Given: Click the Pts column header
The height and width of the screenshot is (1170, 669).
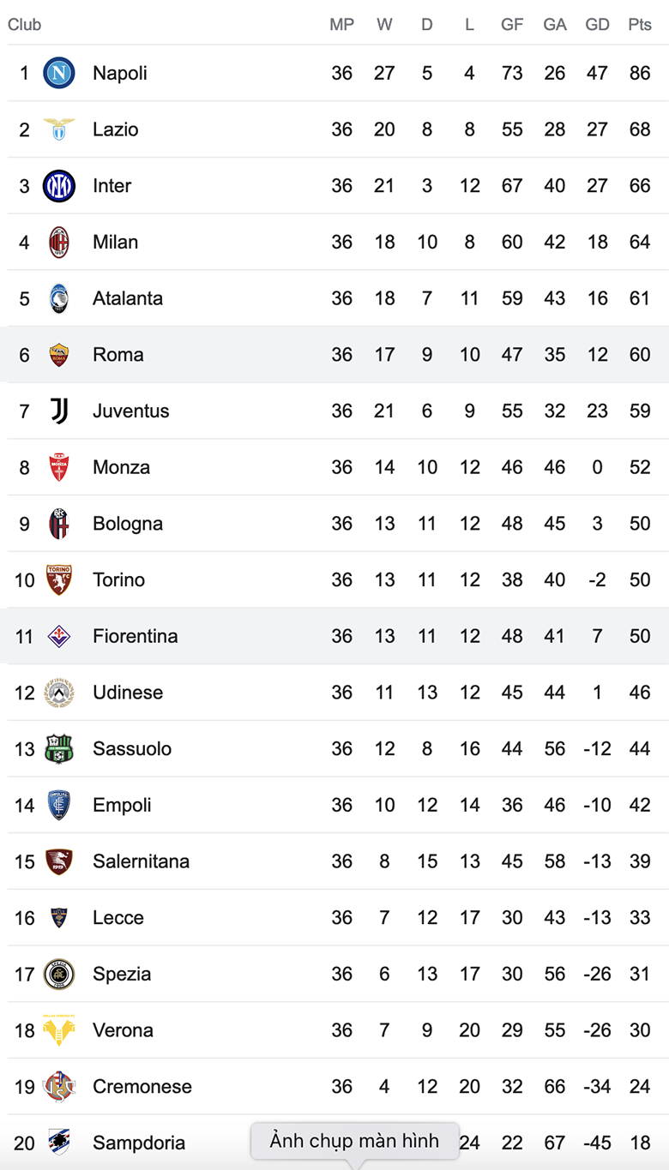Looking at the screenshot, I should (x=640, y=25).
